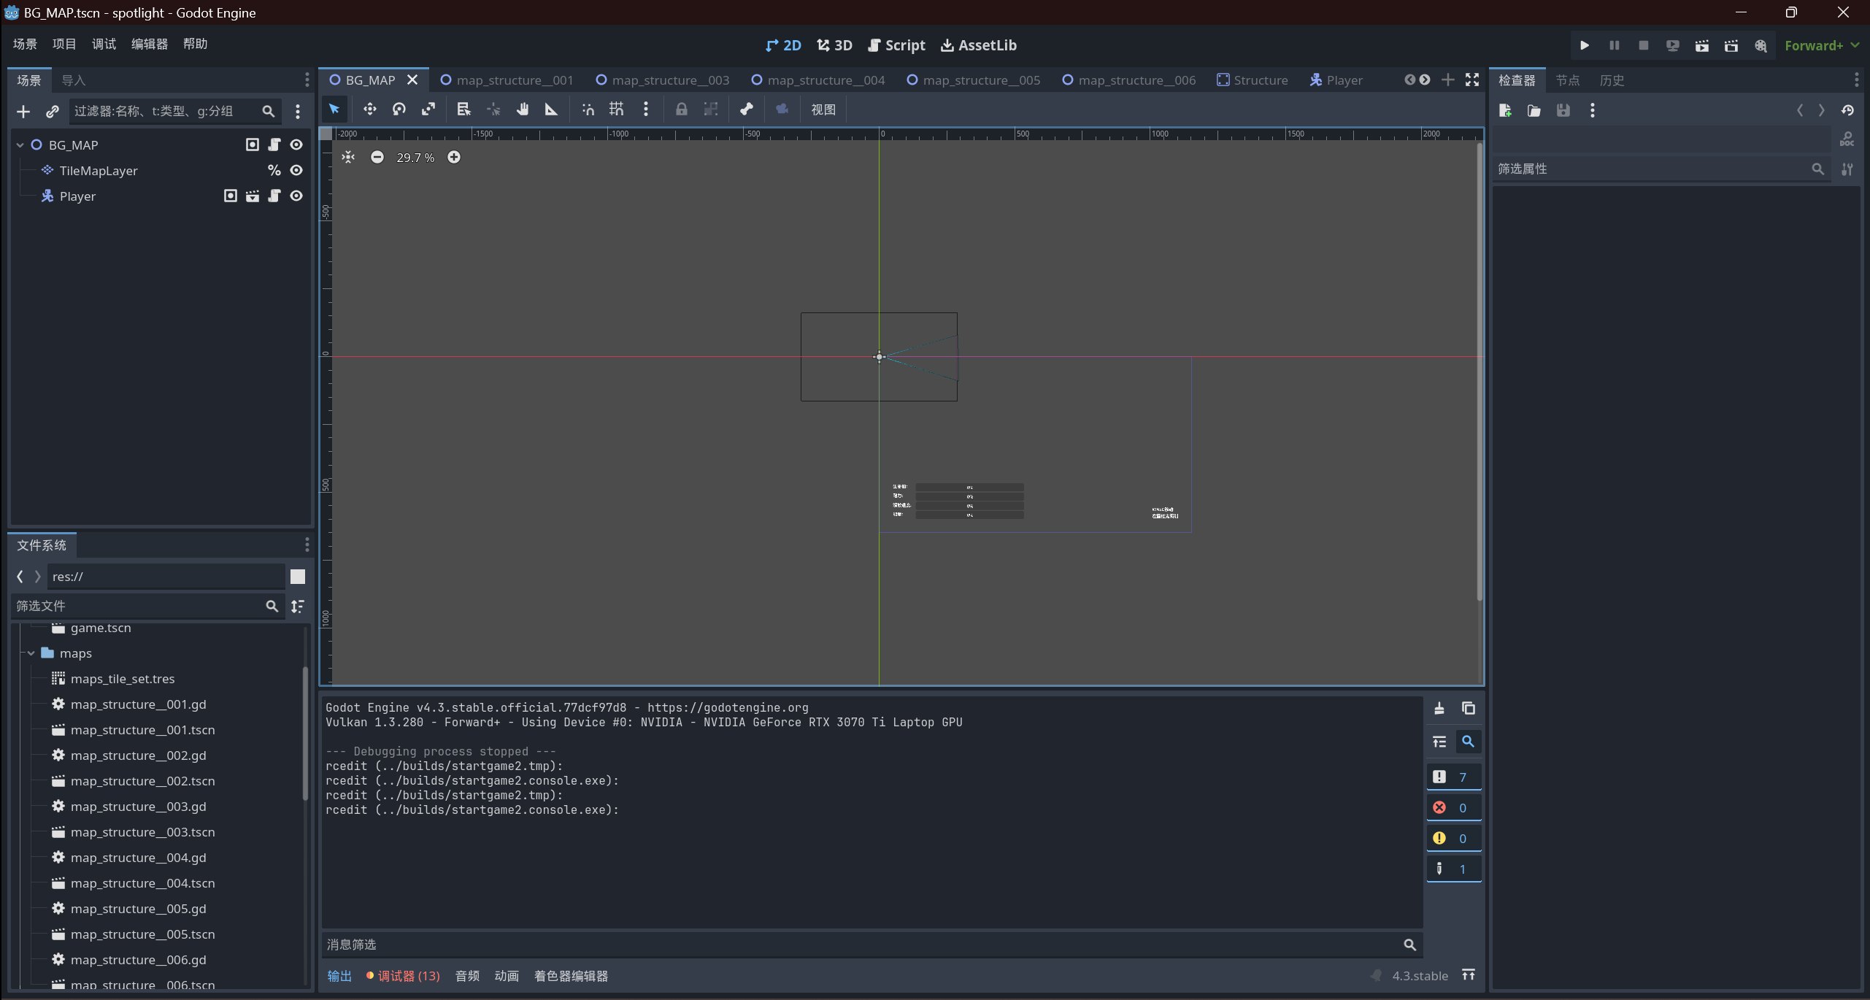Open the 历史 inspector tab
Viewport: 1870px width, 1000px height.
pos(1612,80)
